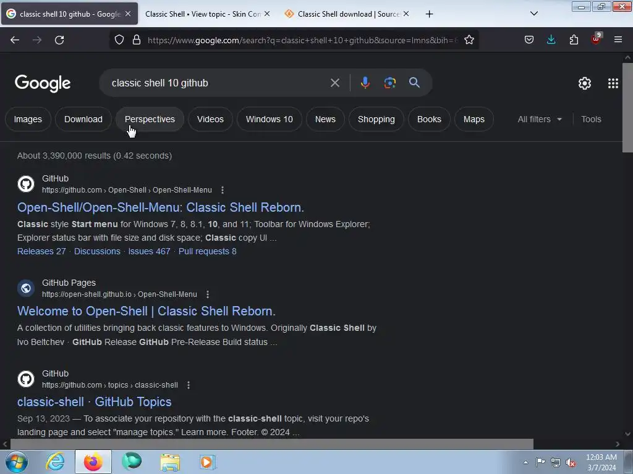Search by image with Google Lens
633x474 pixels.
[x=389, y=83]
